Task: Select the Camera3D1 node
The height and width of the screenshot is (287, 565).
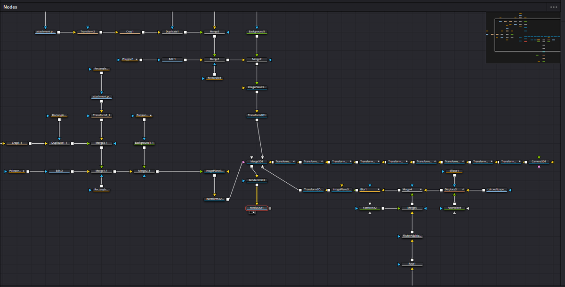Action: (x=539, y=162)
